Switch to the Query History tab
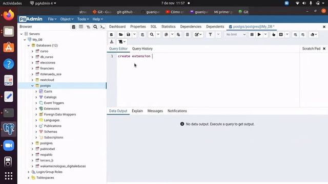Screen dimensions: 328x184 click(x=142, y=49)
